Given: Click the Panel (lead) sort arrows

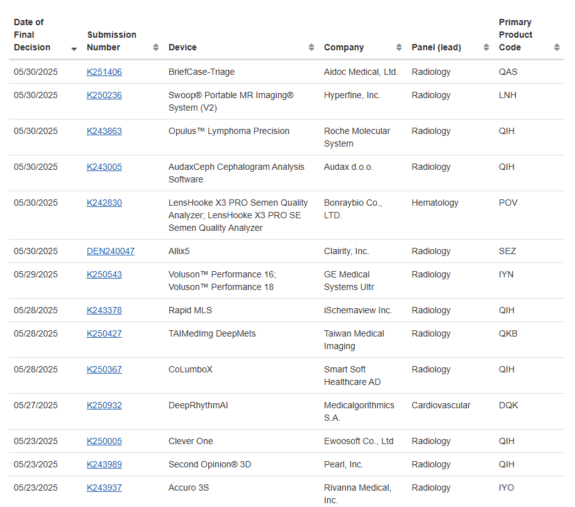Looking at the screenshot, I should [486, 48].
